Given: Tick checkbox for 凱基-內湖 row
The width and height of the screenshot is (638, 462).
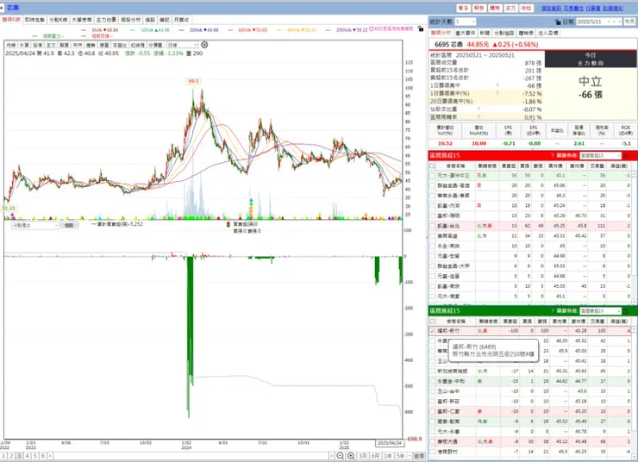Looking at the screenshot, I should pyautogui.click(x=432, y=206).
